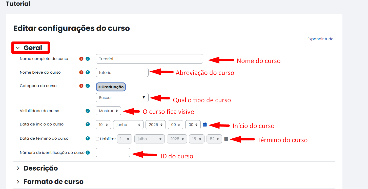The width and height of the screenshot is (368, 189).
Task: Enable the Habilitar checkbox for end date
Action: click(97, 138)
